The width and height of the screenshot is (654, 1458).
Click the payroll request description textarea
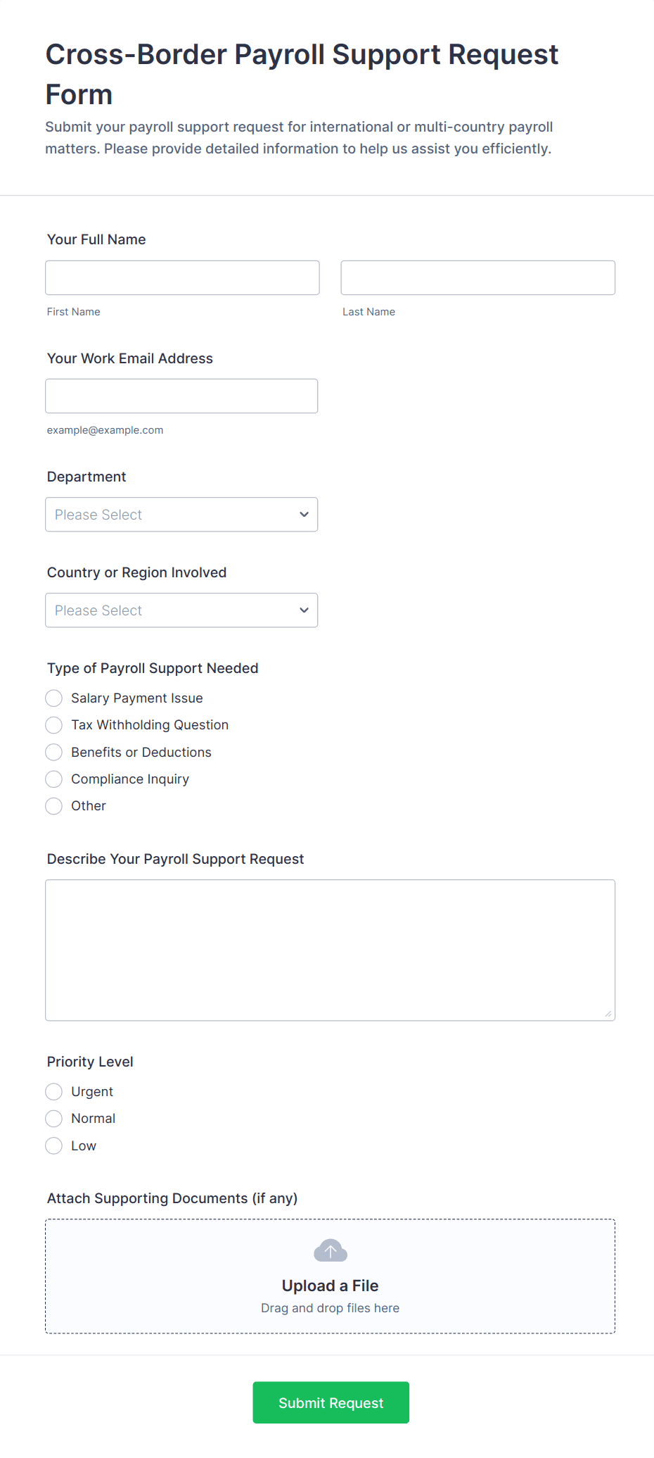coord(330,950)
